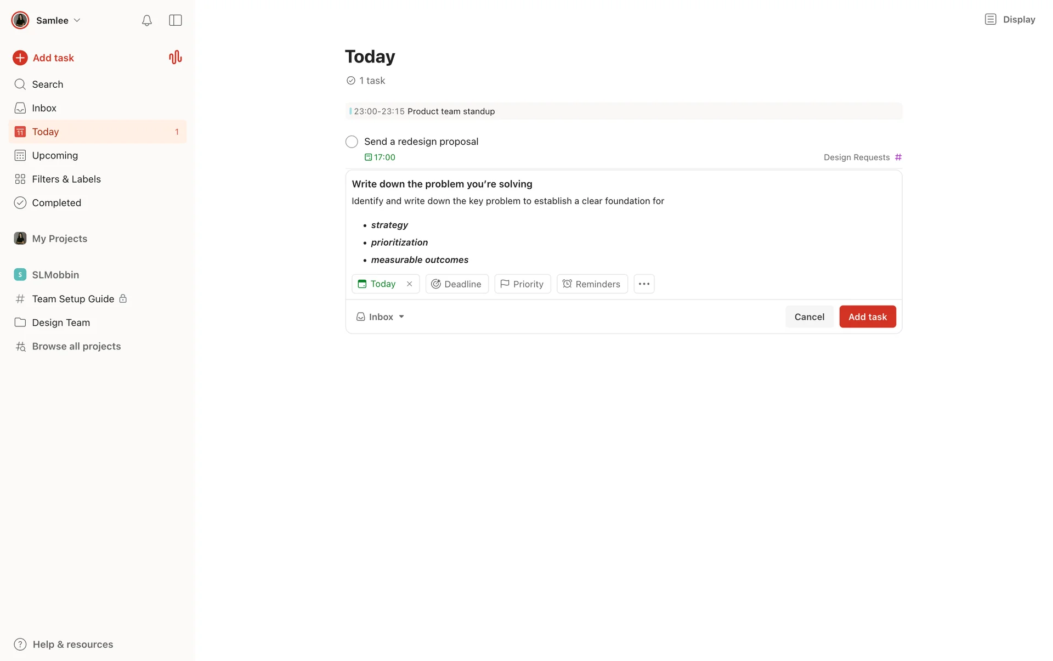Click the Design Requests hash icon
This screenshot has width=1053, height=661.
(898, 157)
